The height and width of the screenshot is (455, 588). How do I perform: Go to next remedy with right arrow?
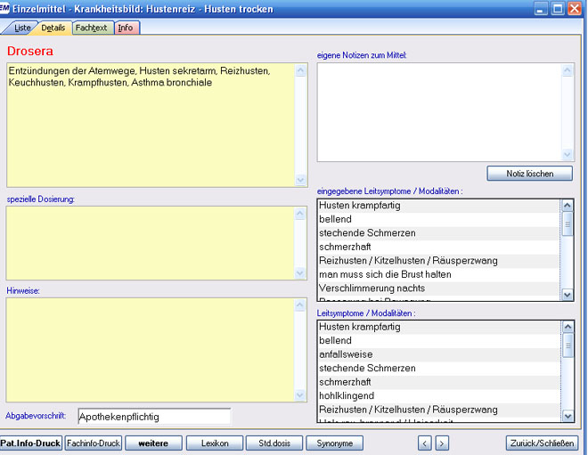tap(442, 443)
